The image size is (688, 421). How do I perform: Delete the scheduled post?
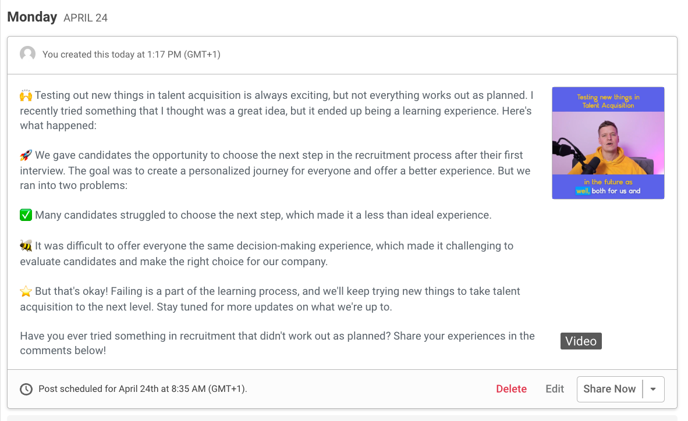(x=511, y=389)
